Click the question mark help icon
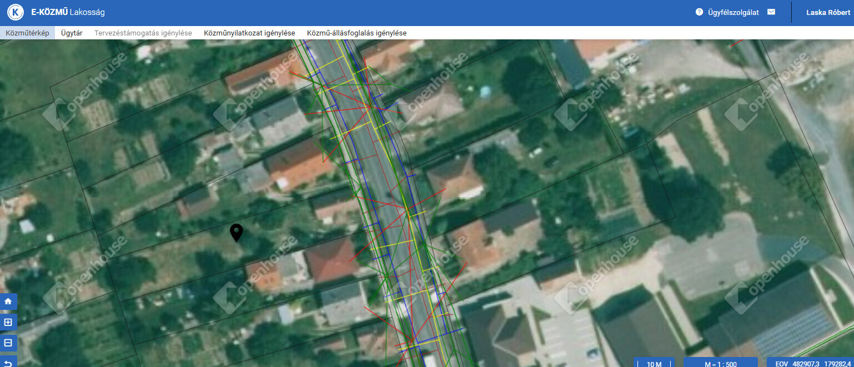854x367 pixels. [x=699, y=12]
